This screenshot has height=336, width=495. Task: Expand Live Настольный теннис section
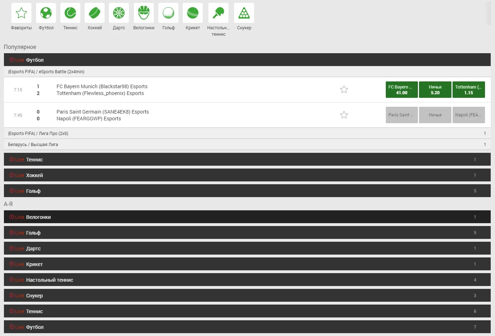point(247,280)
